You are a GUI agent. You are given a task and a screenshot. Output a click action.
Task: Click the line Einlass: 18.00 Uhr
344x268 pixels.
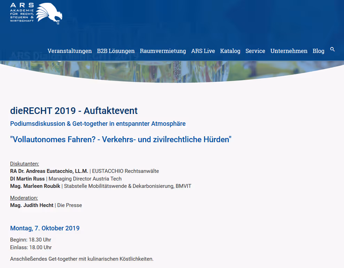tap(31, 247)
